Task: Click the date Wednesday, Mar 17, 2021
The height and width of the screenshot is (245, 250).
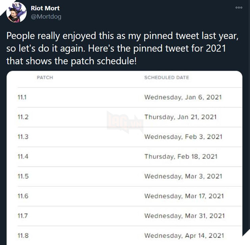Action: click(184, 196)
